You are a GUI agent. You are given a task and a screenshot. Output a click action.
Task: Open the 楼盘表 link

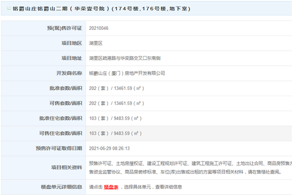click(x=110, y=187)
